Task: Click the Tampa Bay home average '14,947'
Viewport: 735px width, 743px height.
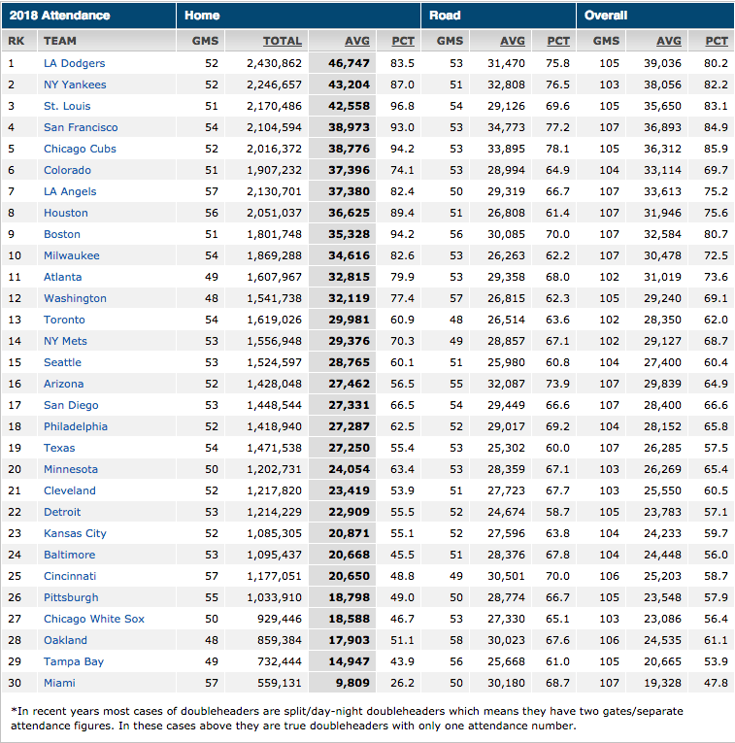Action: (x=349, y=661)
